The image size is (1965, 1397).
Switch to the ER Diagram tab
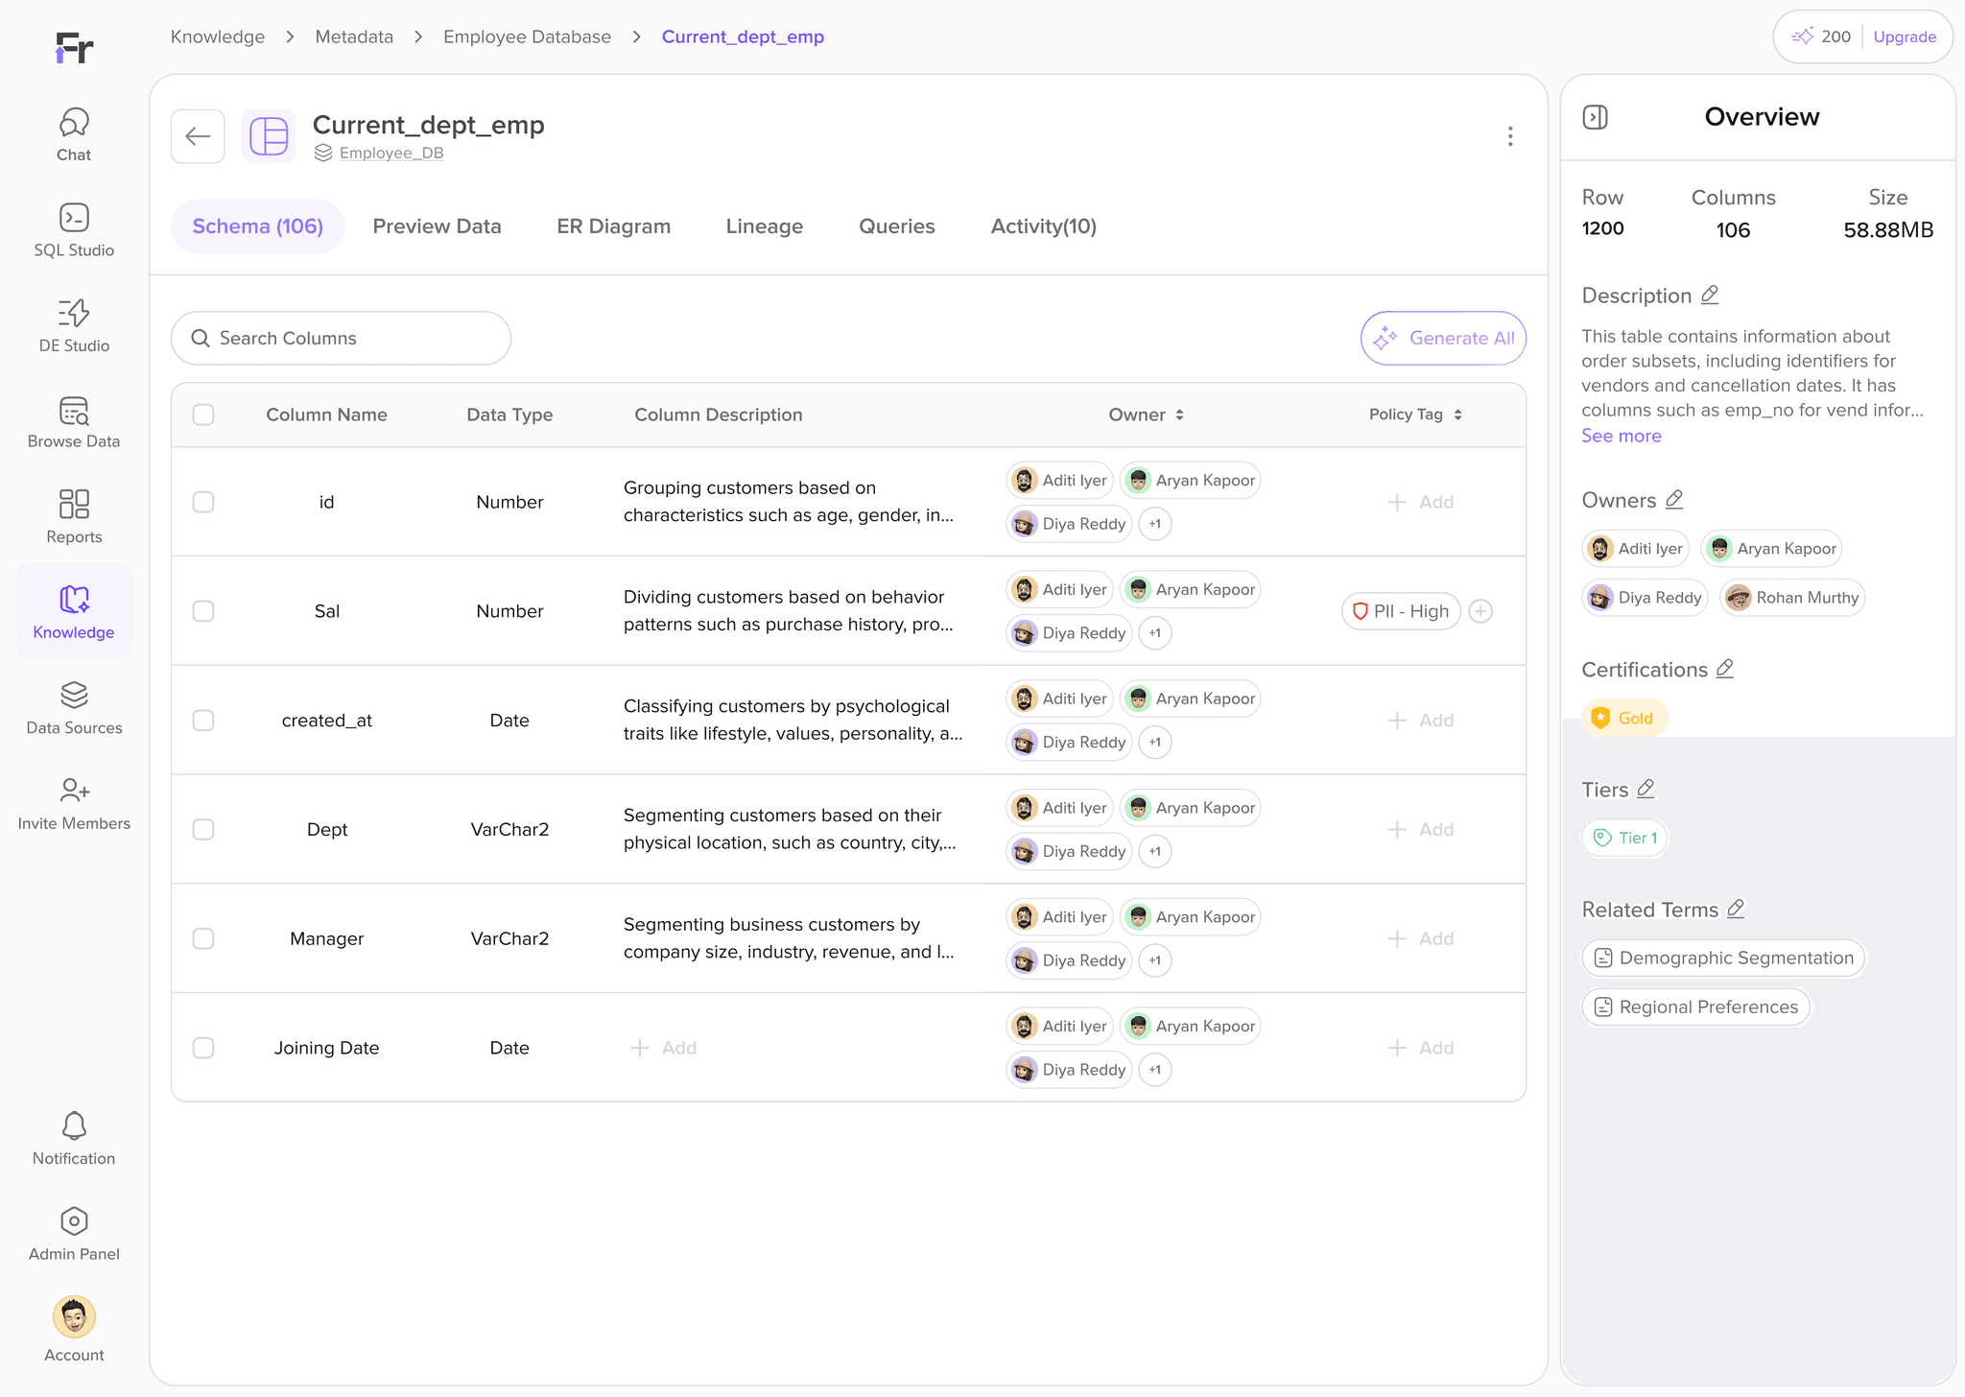tap(613, 226)
